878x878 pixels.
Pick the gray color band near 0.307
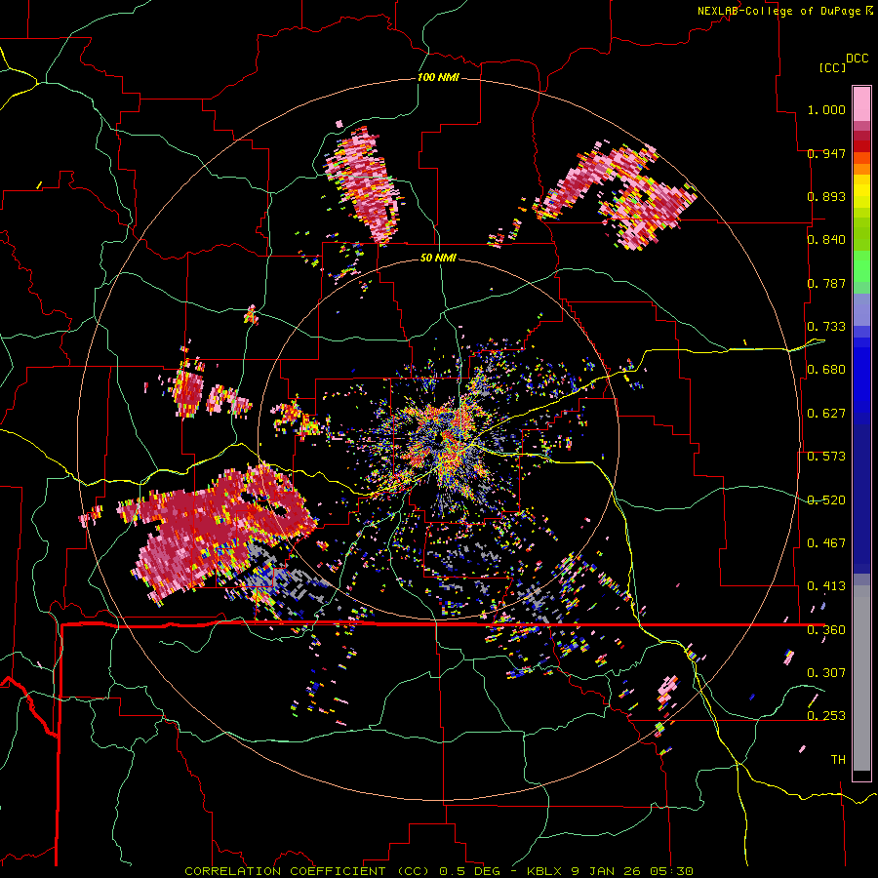pos(861,678)
